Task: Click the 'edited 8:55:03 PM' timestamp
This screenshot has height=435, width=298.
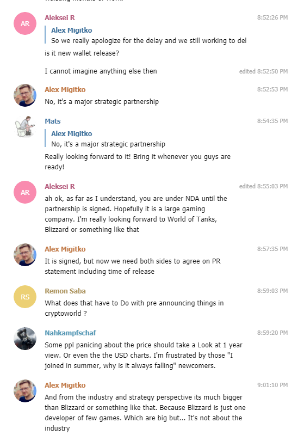Action: pyautogui.click(x=263, y=186)
